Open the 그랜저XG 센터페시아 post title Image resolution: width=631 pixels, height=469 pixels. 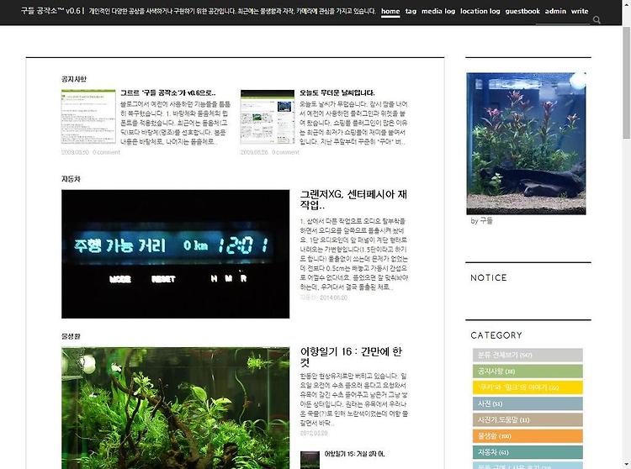353,200
